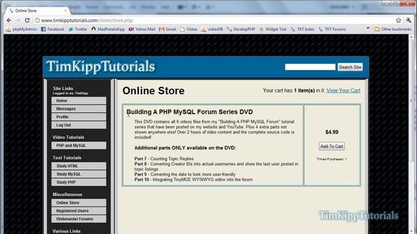The width and height of the screenshot is (417, 234).
Task: Go back with the browser back arrow
Action: tap(8, 20)
